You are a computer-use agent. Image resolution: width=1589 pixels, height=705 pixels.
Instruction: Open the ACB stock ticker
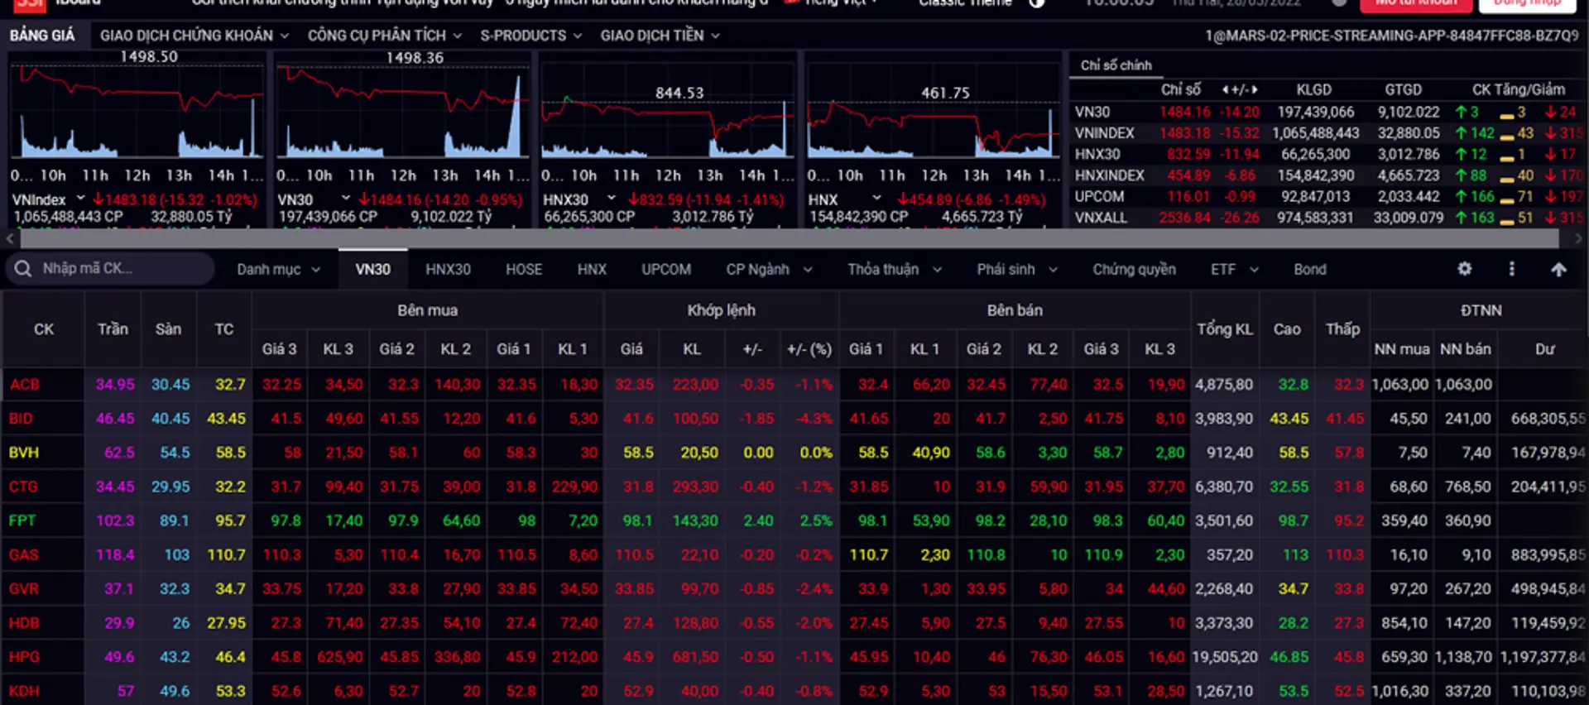25,384
